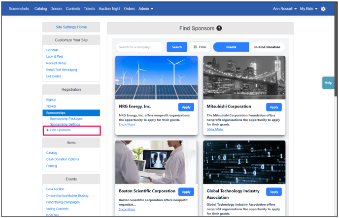Select the highlighted Sponsorships item

[71, 113]
